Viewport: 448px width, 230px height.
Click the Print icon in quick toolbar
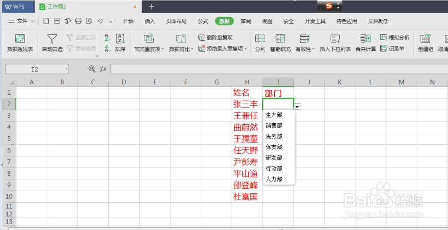click(x=78, y=21)
